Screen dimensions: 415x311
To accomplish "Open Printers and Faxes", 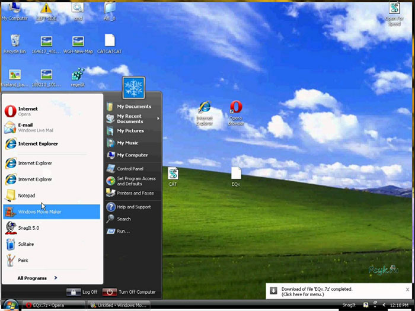I will 133,193.
